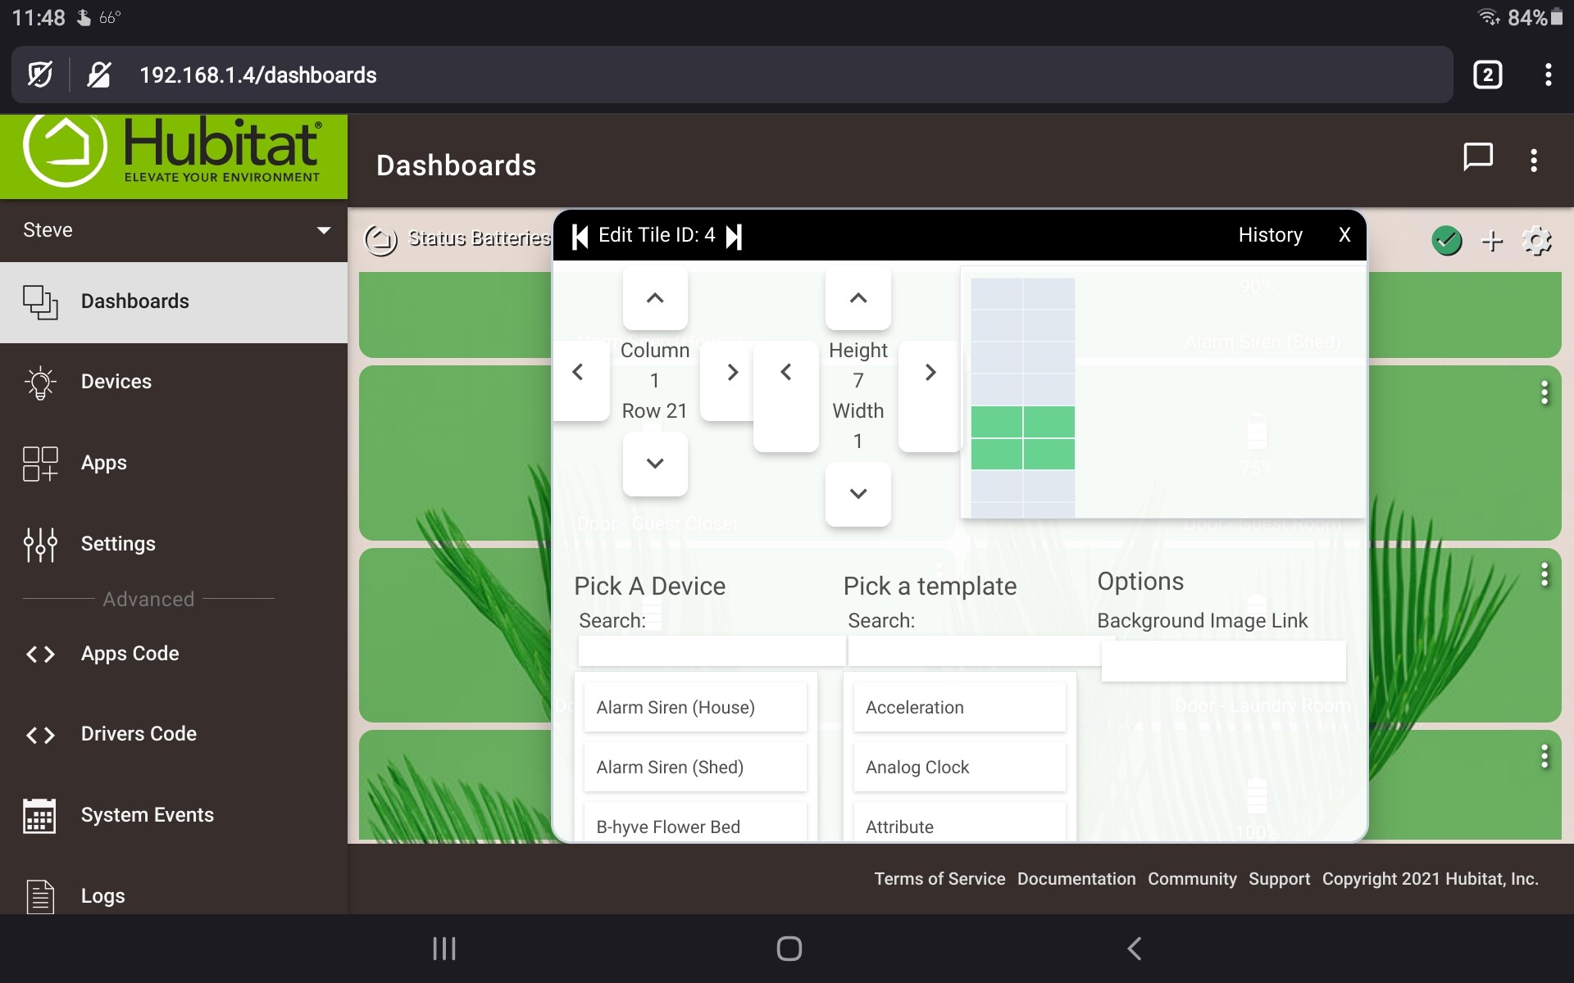Viewport: 1574px width, 983px height.
Task: Focus the Background Image Link field
Action: [x=1223, y=661]
